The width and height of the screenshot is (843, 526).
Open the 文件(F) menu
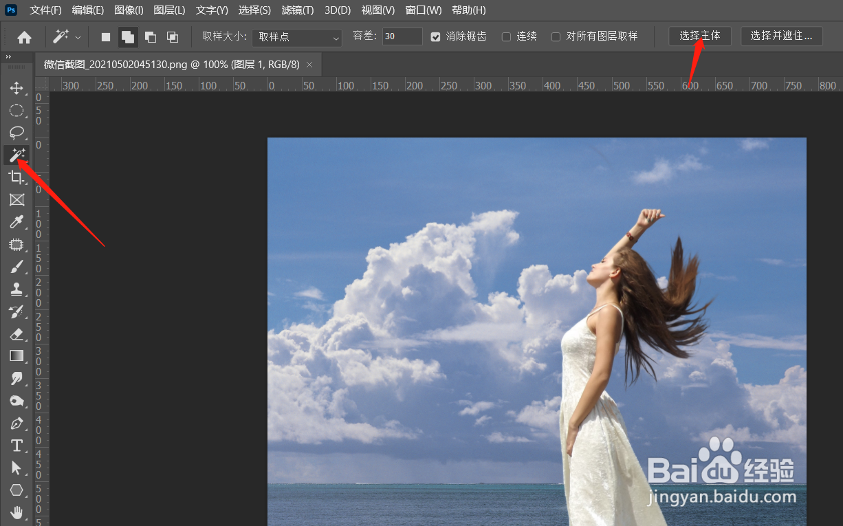[45, 10]
